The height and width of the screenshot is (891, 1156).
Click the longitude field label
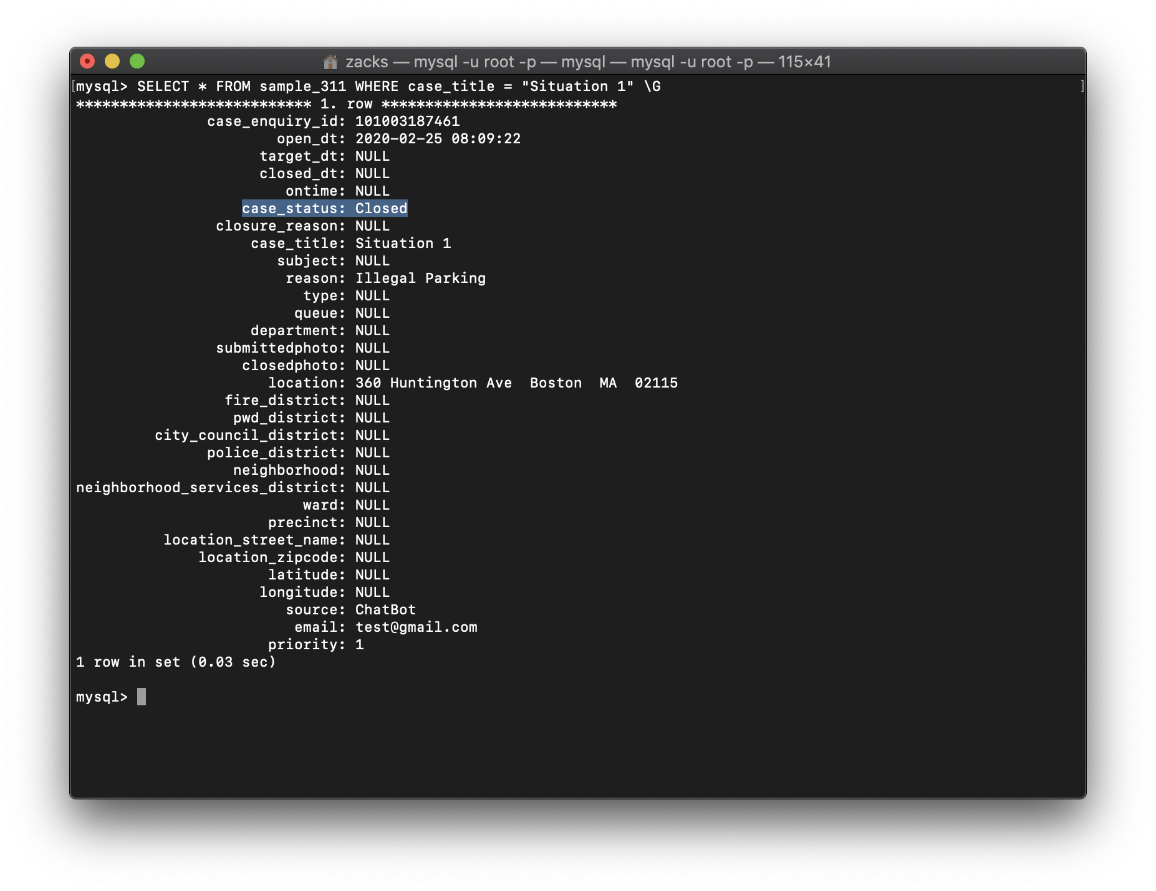pos(302,593)
